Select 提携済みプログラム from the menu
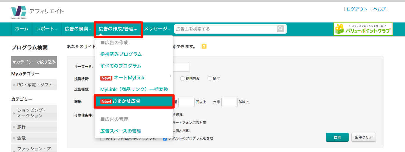The width and height of the screenshot is (405, 152). [121, 54]
